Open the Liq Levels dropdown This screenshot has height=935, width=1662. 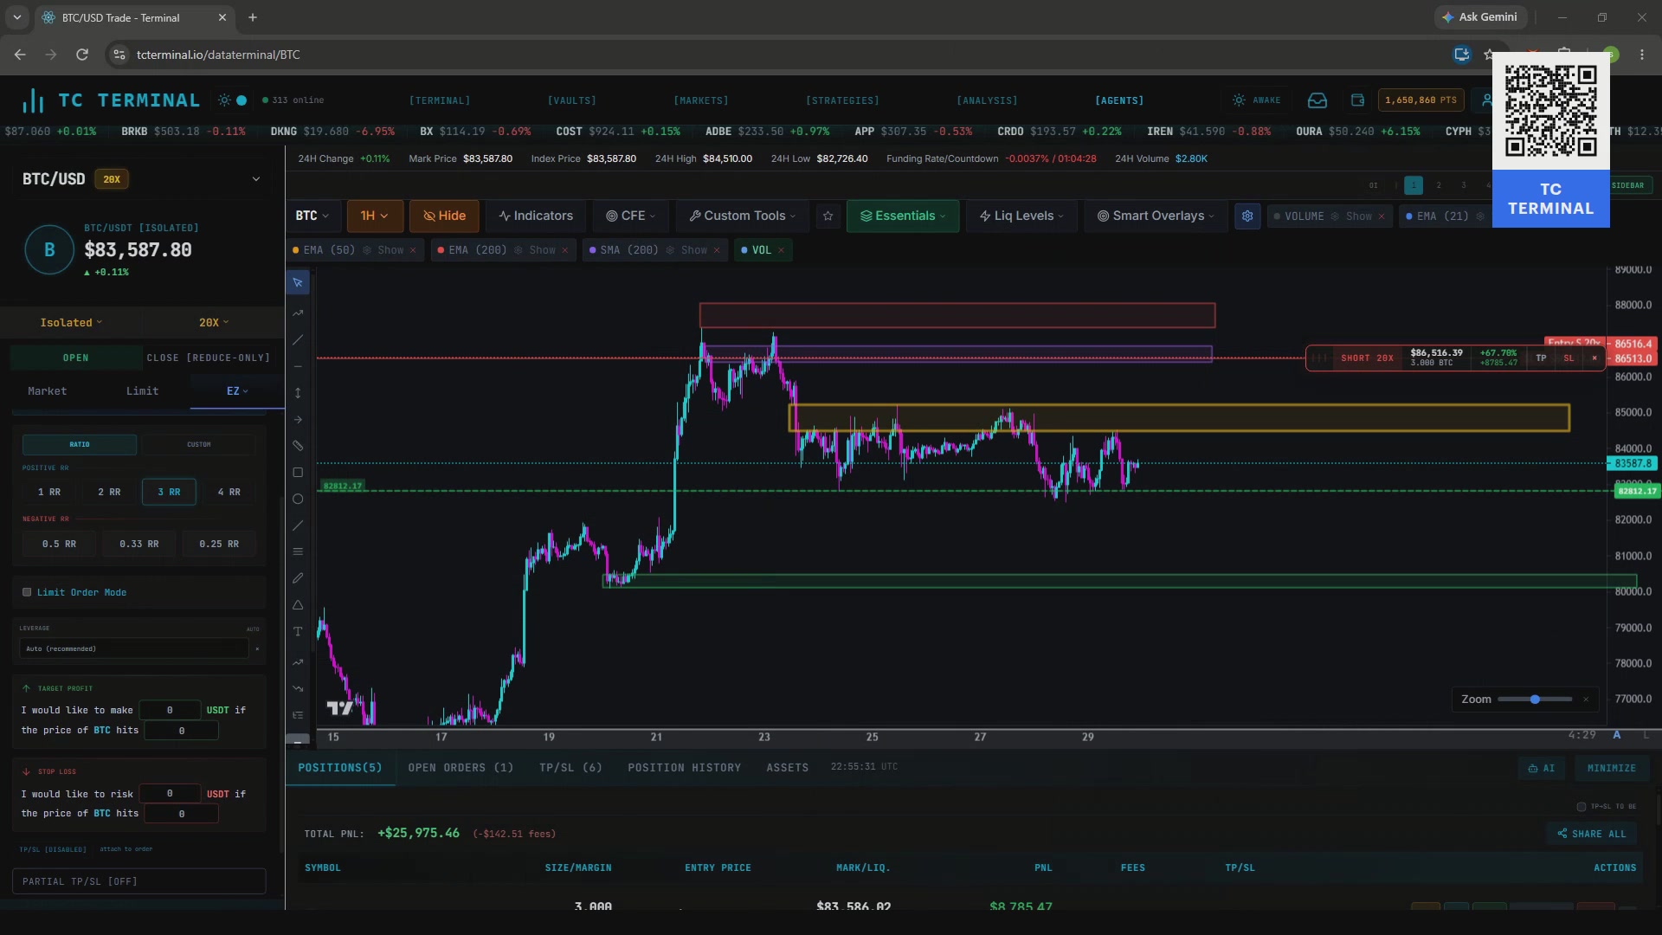pos(1021,216)
